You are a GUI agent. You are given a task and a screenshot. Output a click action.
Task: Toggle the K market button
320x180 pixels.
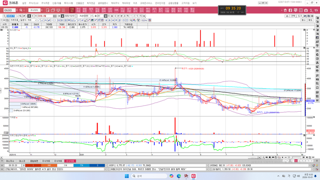tap(32, 16)
